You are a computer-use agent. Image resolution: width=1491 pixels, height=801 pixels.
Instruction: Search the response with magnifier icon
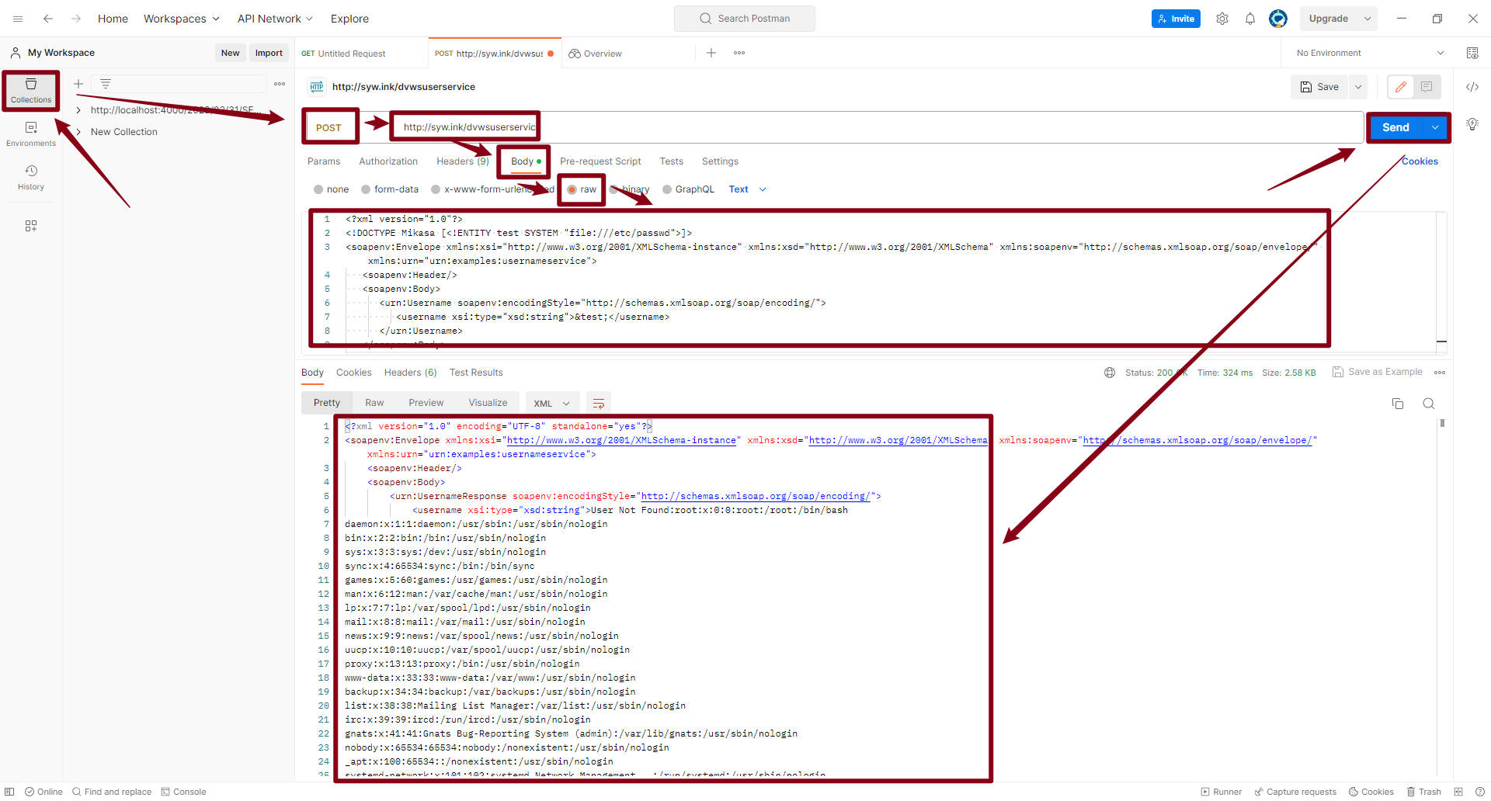click(x=1429, y=404)
